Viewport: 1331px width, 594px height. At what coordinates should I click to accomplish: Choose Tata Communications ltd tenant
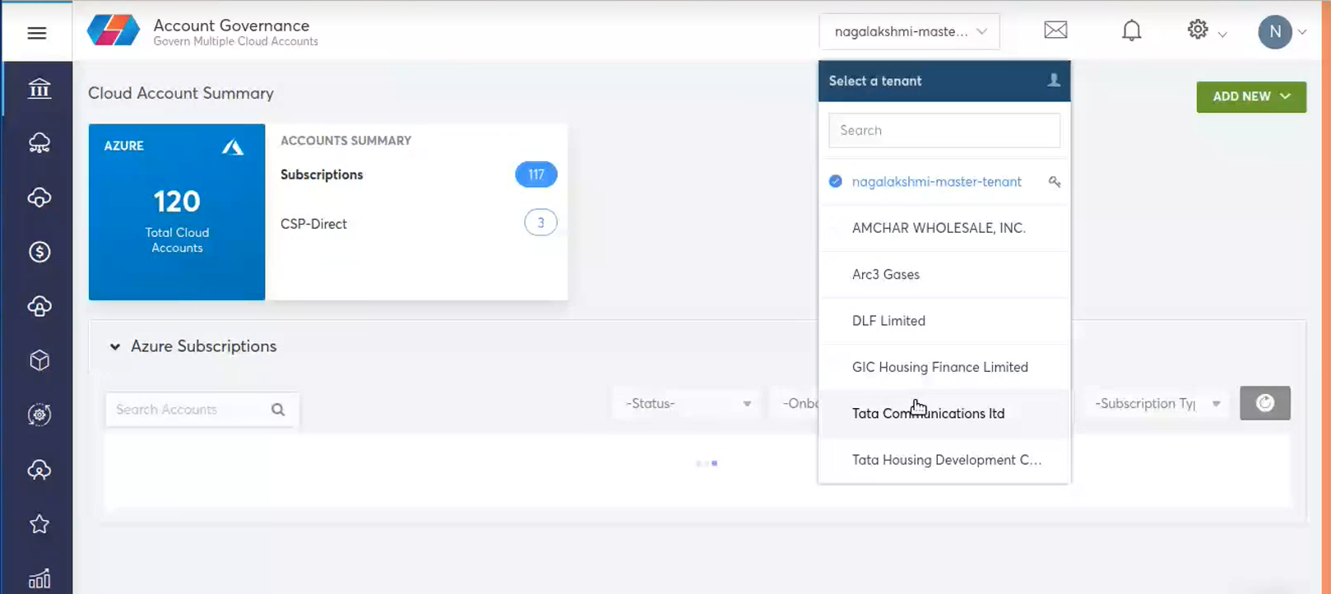point(944,413)
